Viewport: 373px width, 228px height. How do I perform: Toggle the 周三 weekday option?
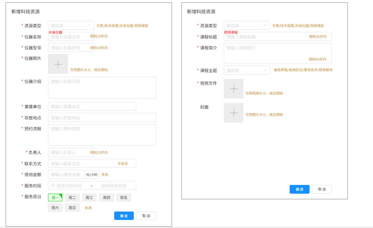[x=89, y=198]
